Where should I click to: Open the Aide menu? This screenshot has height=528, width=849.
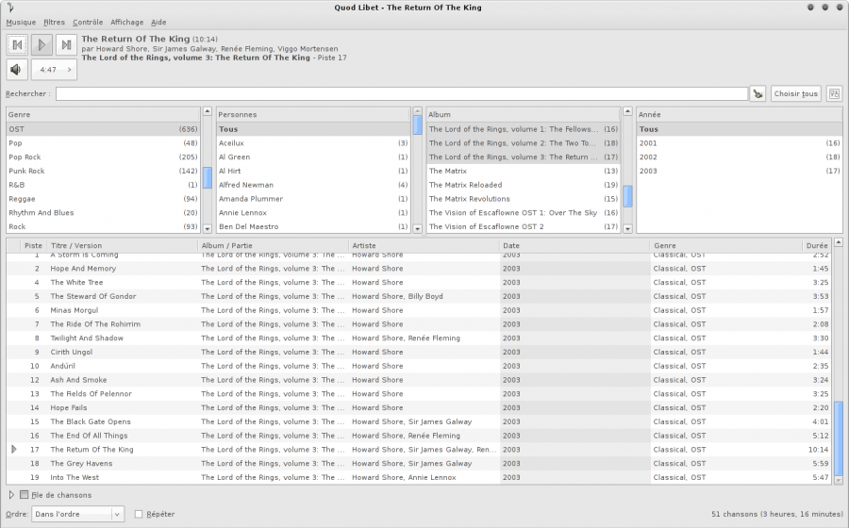click(158, 23)
